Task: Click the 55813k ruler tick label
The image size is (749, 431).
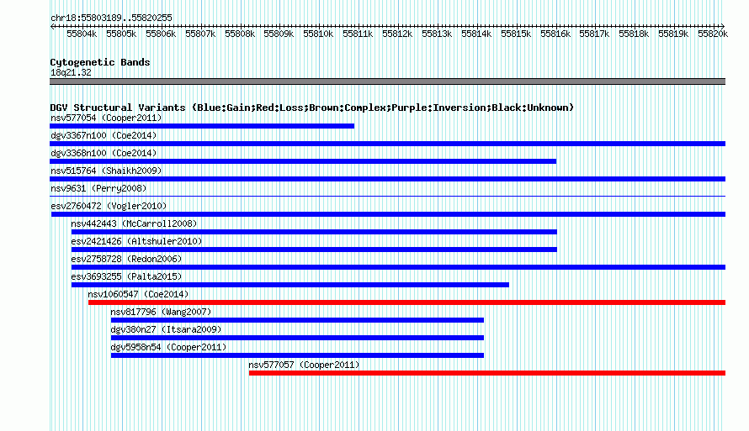Action: pyautogui.click(x=437, y=34)
